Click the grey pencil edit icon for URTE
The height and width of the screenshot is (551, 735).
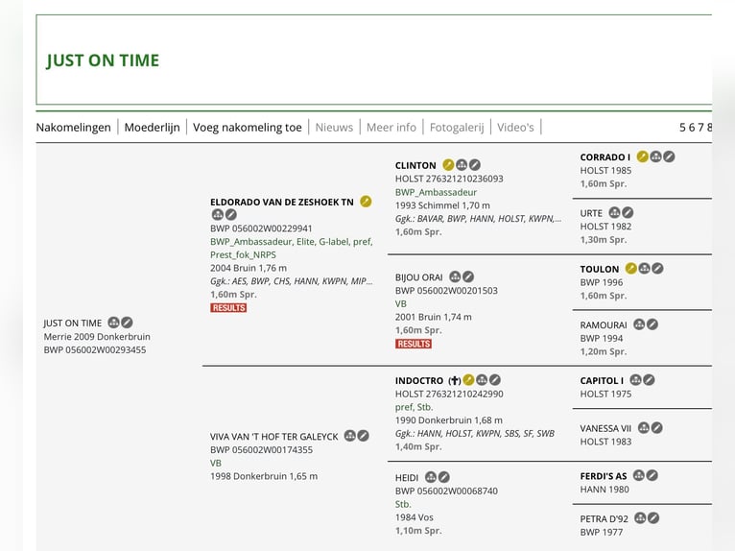pyautogui.click(x=628, y=213)
